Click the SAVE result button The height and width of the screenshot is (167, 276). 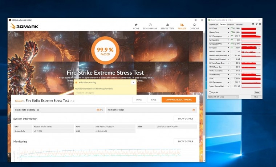(x=154, y=100)
